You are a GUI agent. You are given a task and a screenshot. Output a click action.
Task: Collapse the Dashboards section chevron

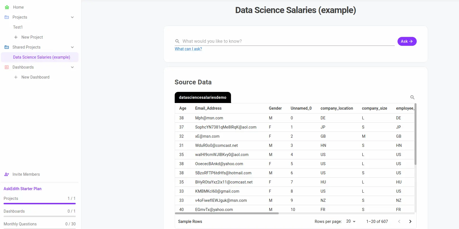tap(72, 67)
